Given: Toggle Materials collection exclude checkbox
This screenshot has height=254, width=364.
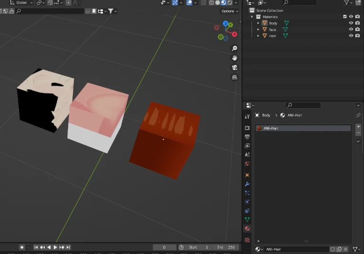Looking at the screenshot, I should [345, 17].
